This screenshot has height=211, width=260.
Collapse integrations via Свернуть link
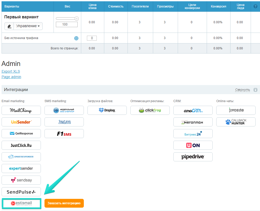pyautogui.click(x=243, y=90)
